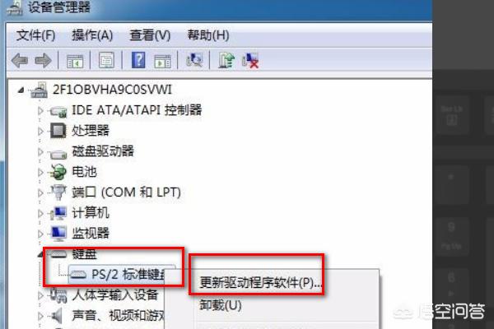Click the blue Help question mark icon
The width and height of the screenshot is (494, 329).
pyautogui.click(x=138, y=60)
